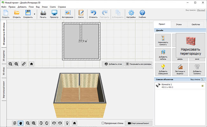Switch to the Проект panel tab
This screenshot has height=127, width=207.
pyautogui.click(x=162, y=24)
